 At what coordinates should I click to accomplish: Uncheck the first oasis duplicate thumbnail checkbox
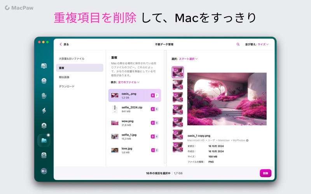click(175, 69)
